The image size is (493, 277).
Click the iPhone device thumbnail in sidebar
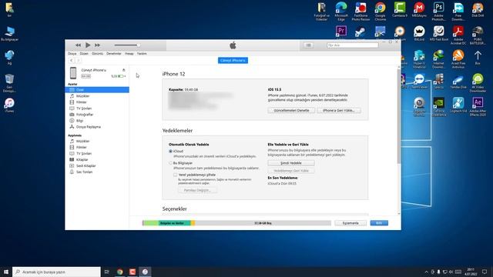click(73, 73)
